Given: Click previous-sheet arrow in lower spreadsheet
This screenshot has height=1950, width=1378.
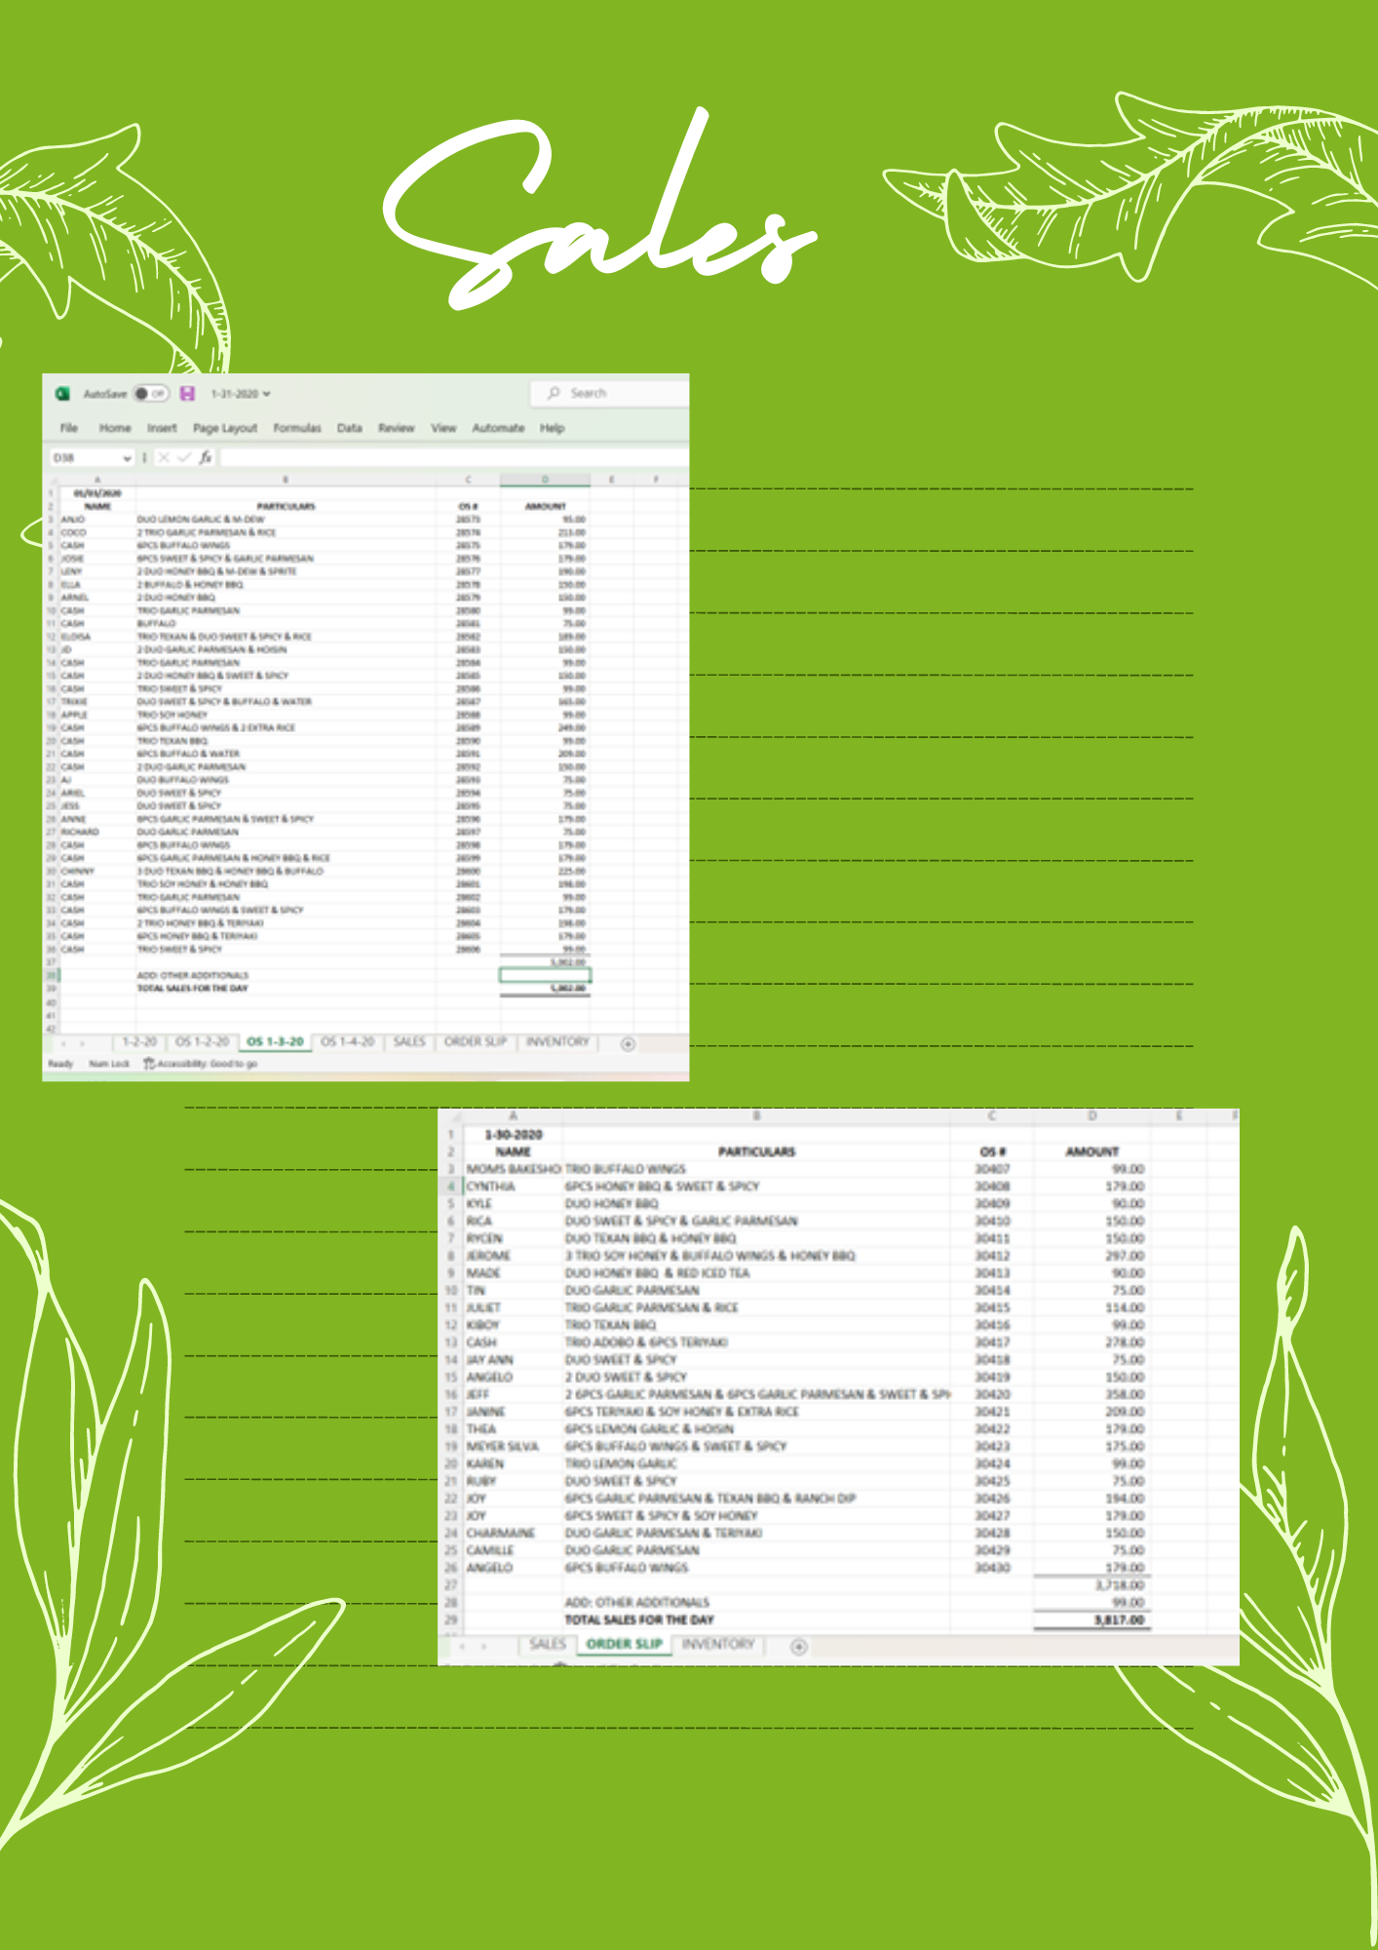Looking at the screenshot, I should pyautogui.click(x=462, y=1647).
